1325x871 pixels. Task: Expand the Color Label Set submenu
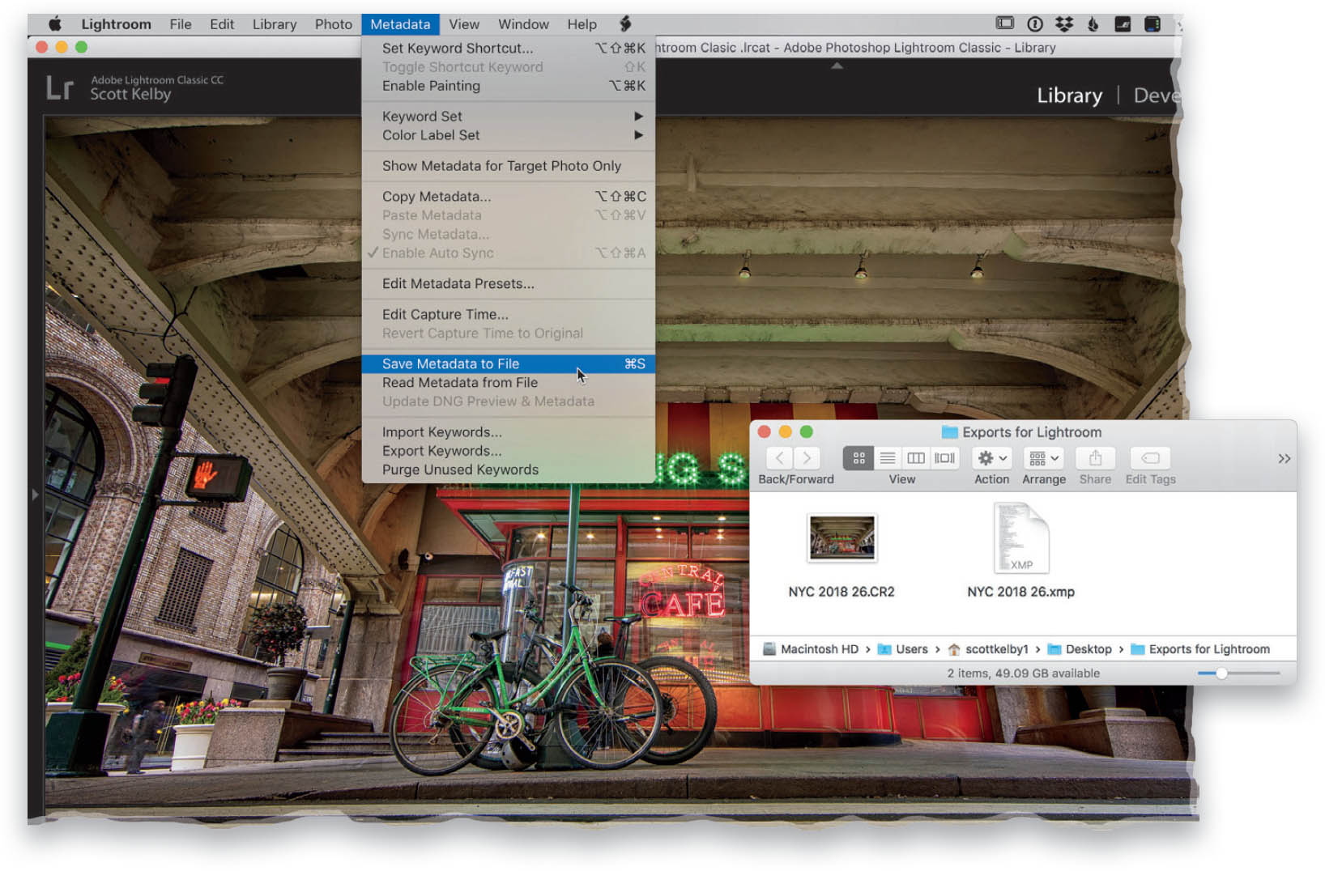[509, 135]
